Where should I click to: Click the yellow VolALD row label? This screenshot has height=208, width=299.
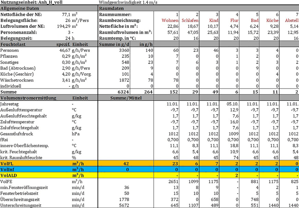pyautogui.click(x=9, y=175)
